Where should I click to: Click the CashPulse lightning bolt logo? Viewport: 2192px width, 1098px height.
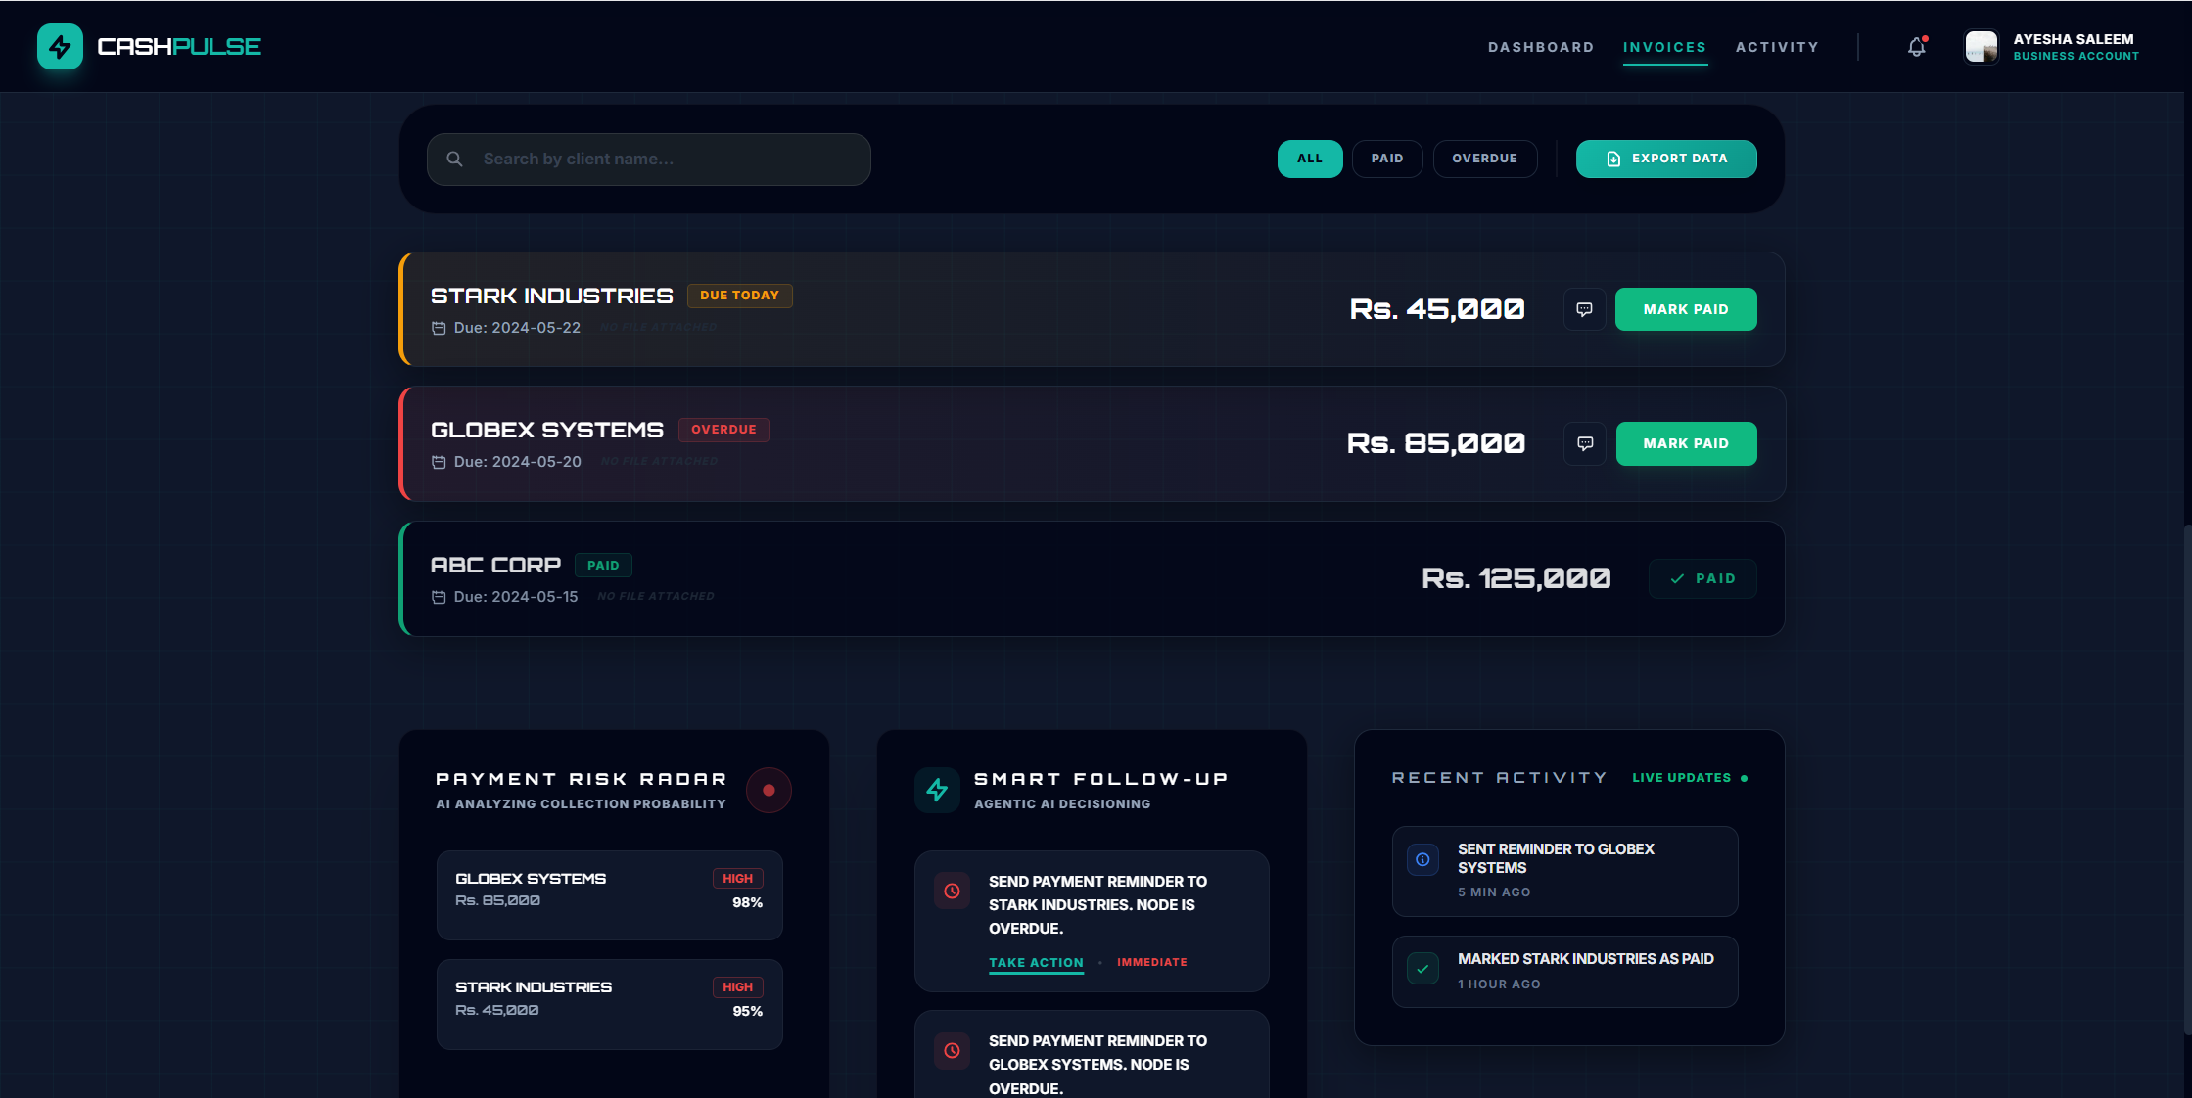(x=60, y=47)
